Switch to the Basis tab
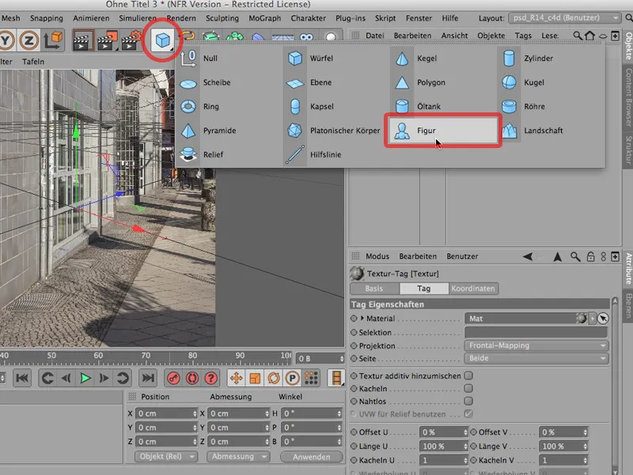This screenshot has width=633, height=475. (x=374, y=288)
